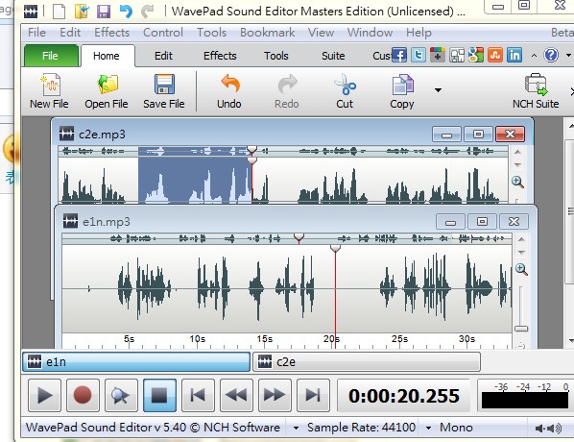This screenshot has width=574, height=442.
Task: Go to start of the audio
Action: click(198, 396)
